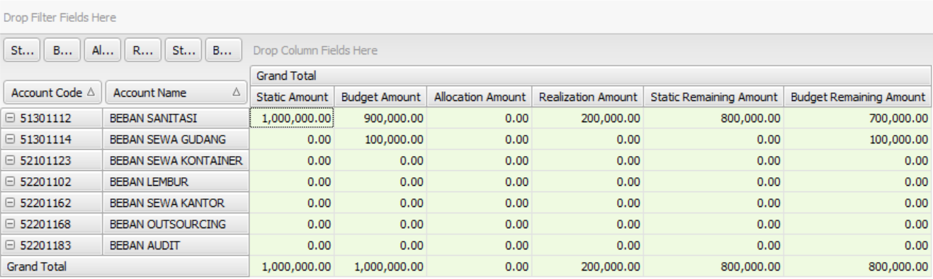The width and height of the screenshot is (933, 279).
Task: Select the BEBAN SANITASI account name
Action: [176, 118]
